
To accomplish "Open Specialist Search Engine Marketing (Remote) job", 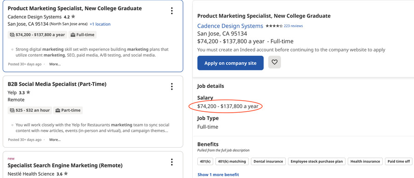I will pyautogui.click(x=65, y=165).
